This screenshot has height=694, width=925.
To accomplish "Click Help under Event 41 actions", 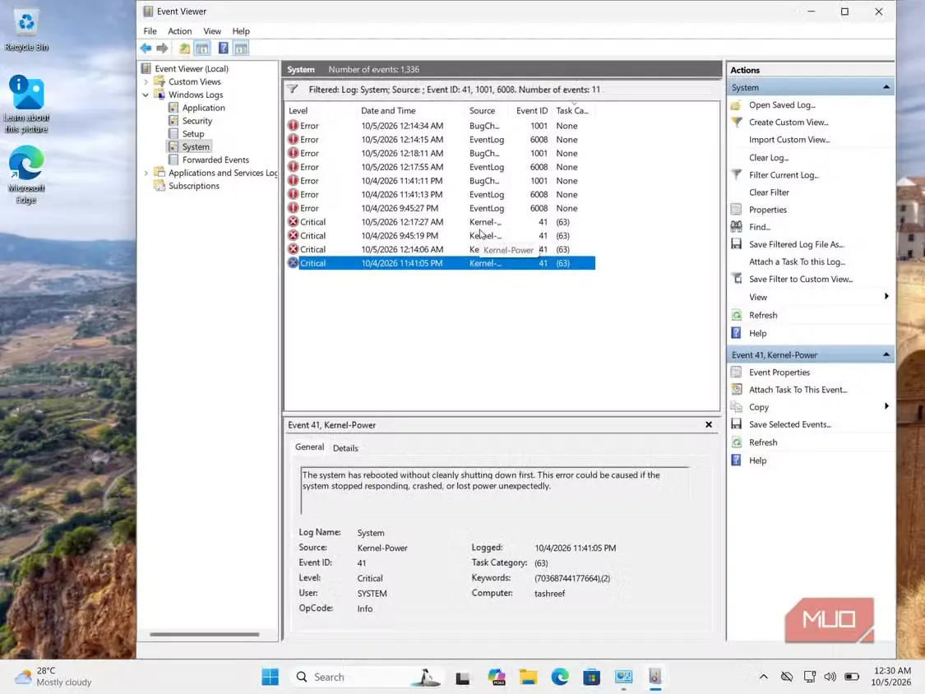I will click(757, 461).
